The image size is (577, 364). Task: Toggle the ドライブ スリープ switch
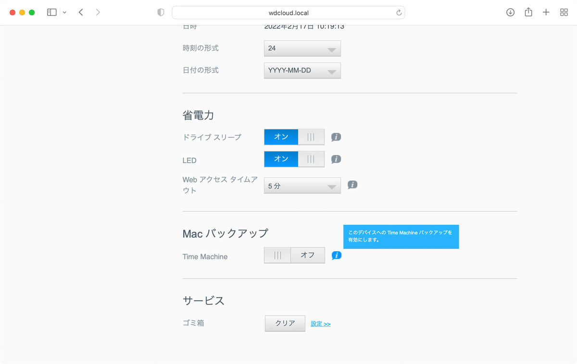click(x=294, y=137)
